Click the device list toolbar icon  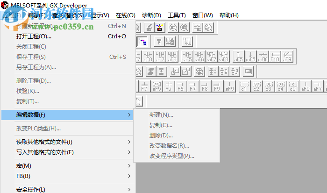(x=187, y=42)
